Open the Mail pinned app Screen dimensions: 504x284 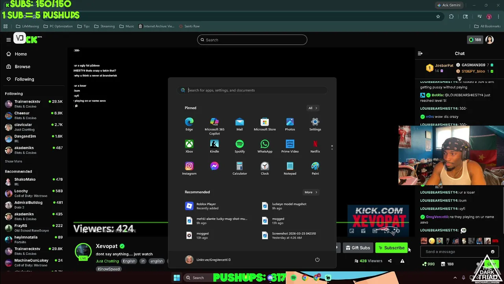point(239,124)
